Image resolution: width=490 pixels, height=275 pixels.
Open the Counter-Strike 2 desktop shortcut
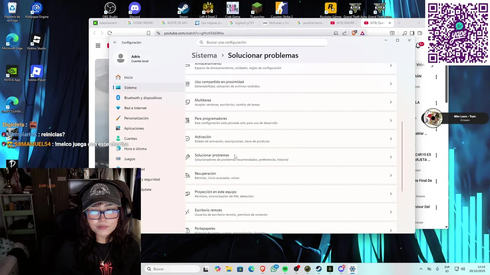pos(282,10)
